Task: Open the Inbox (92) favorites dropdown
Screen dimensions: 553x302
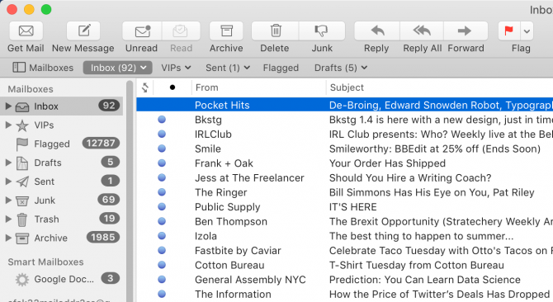Action: click(x=118, y=68)
